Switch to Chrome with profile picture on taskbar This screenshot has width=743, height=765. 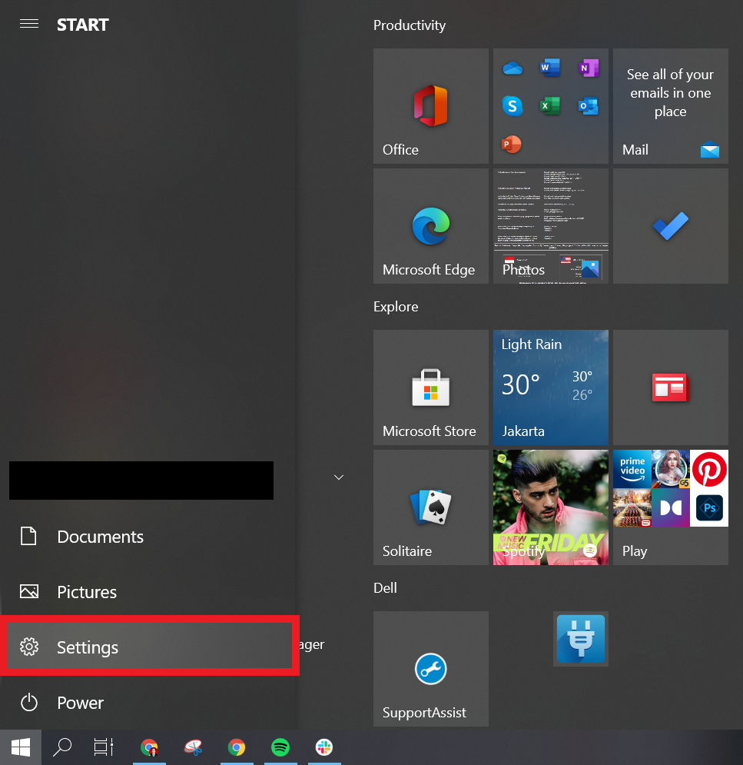[x=149, y=747]
